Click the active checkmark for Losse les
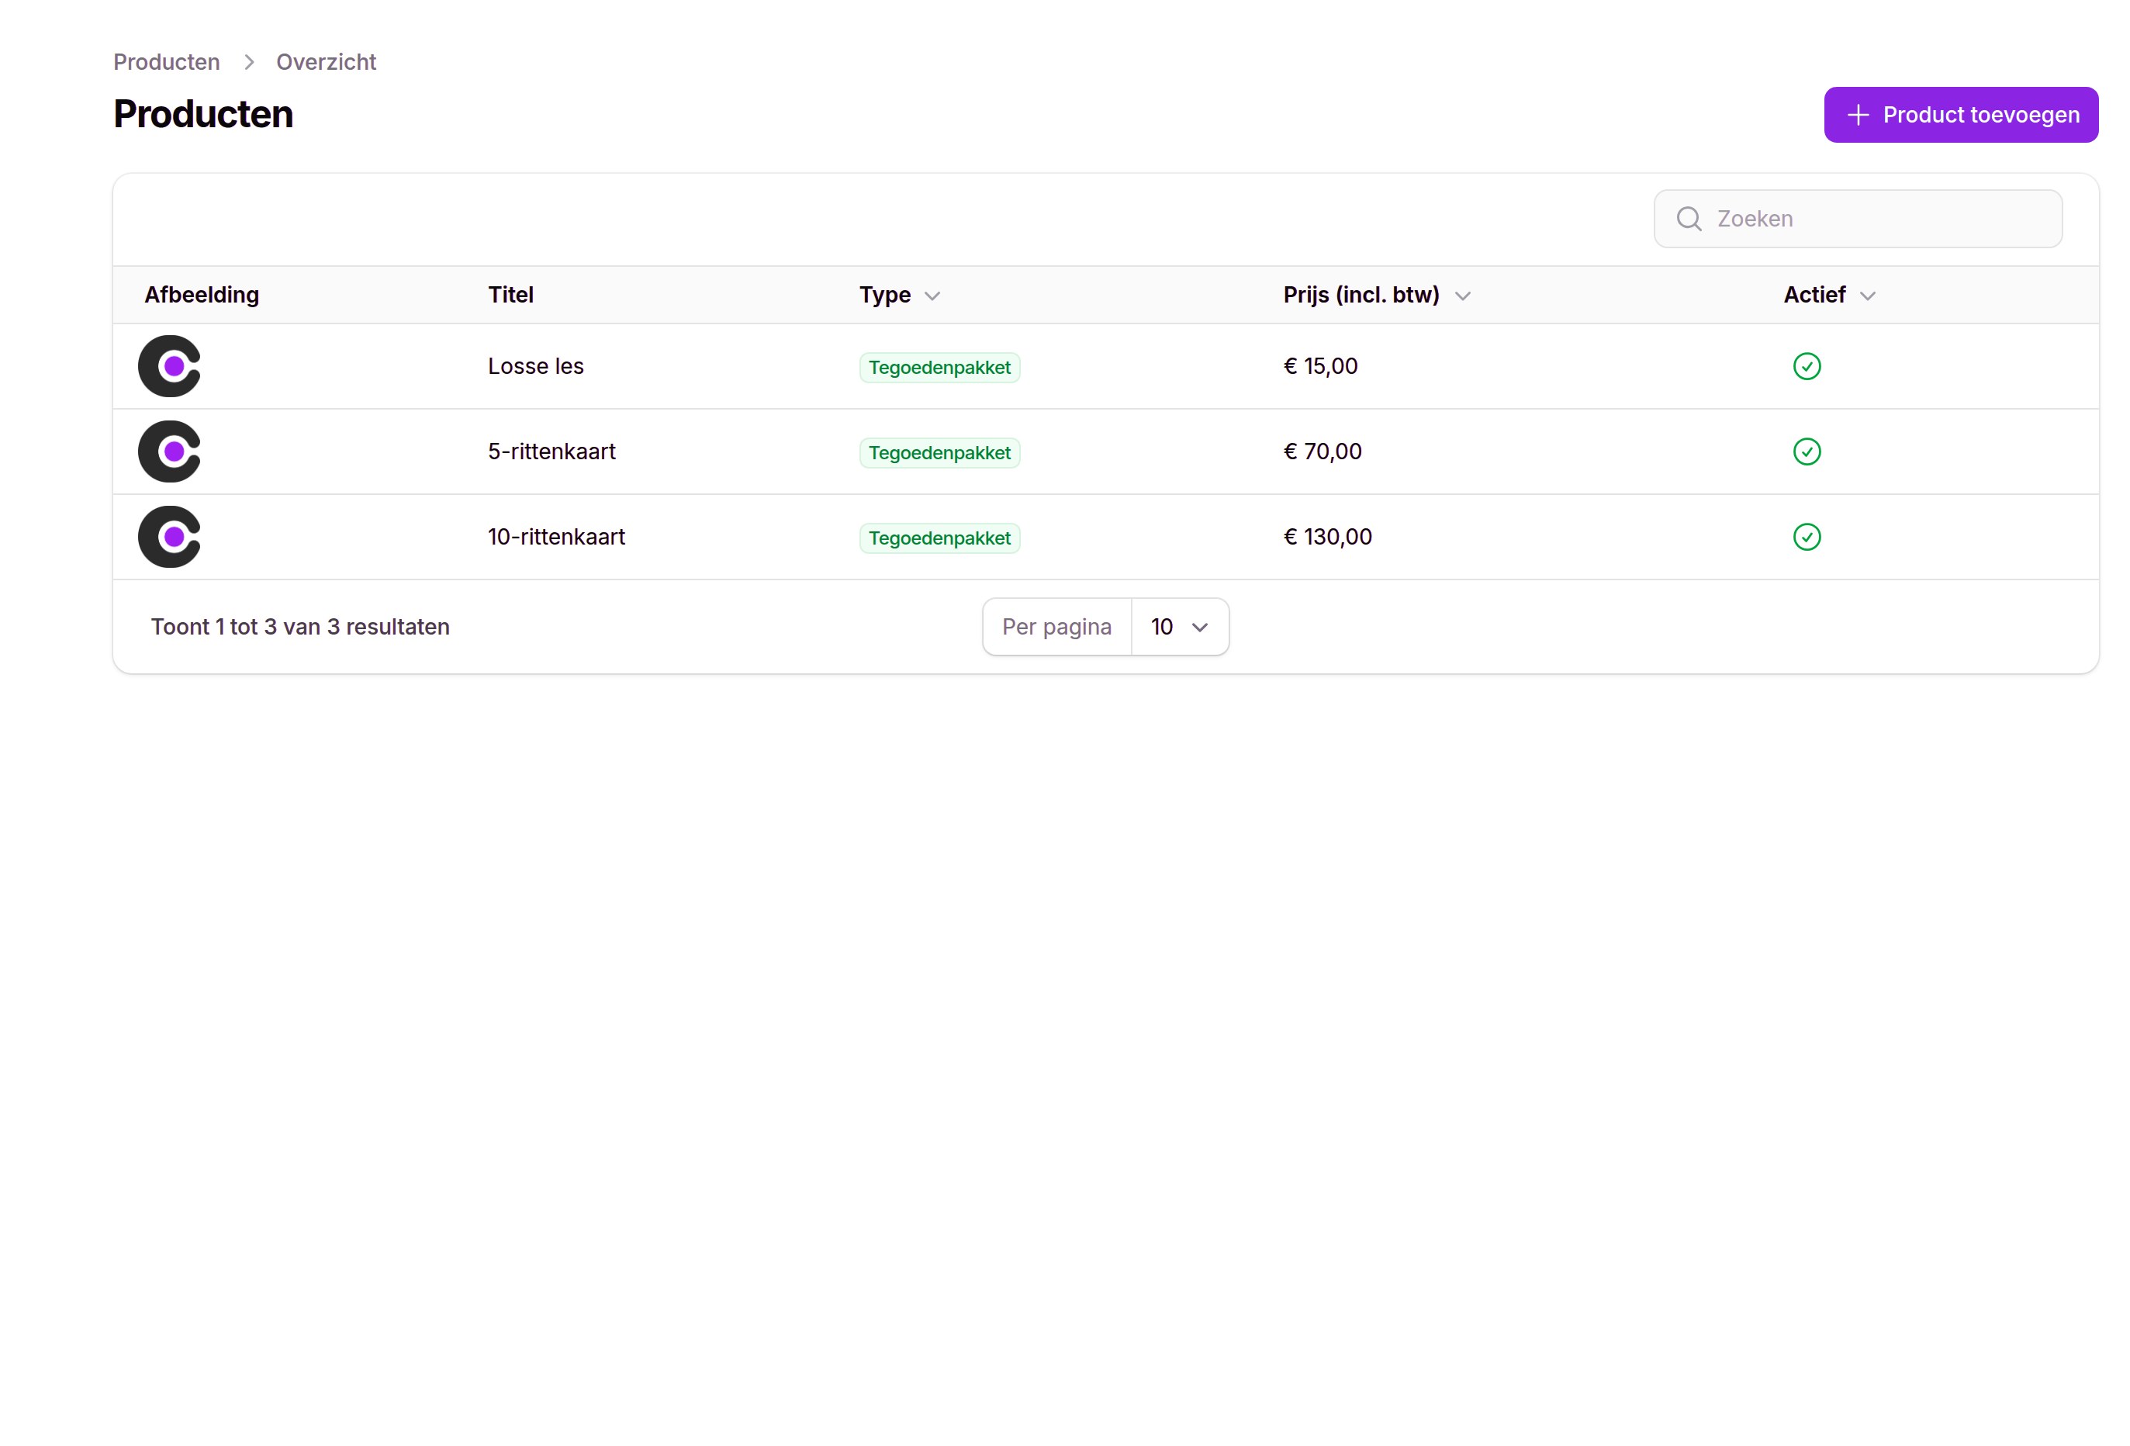 [x=1807, y=366]
